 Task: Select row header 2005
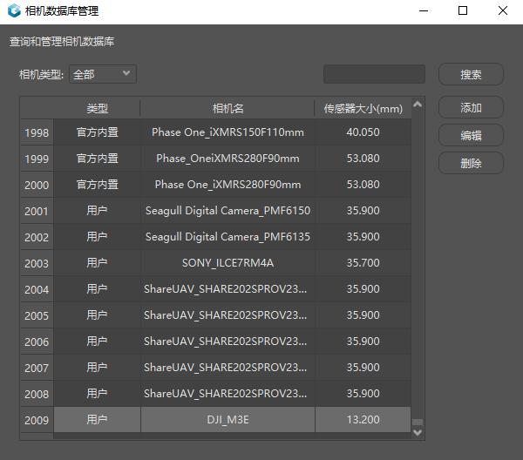tap(37, 315)
